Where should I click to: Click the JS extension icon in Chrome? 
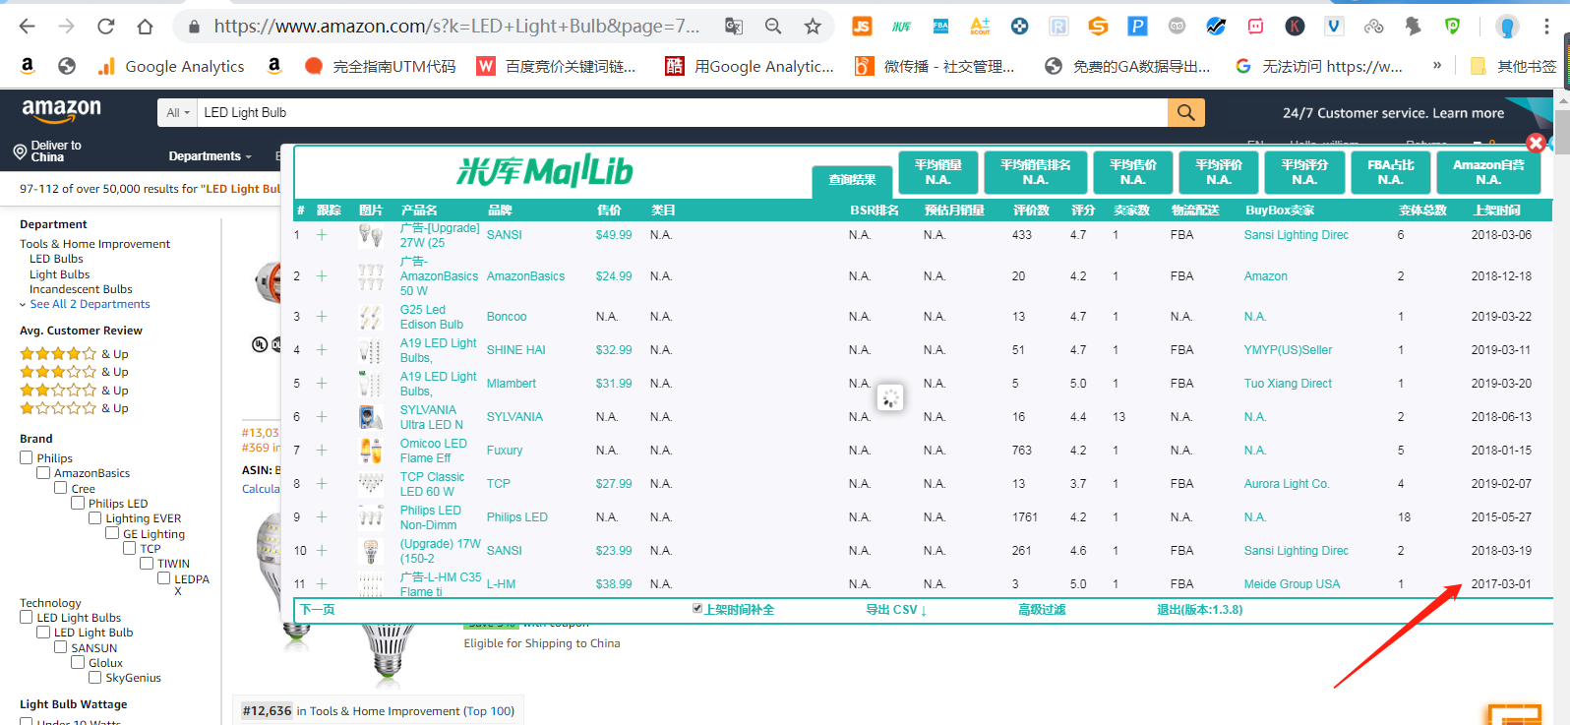pos(862,27)
